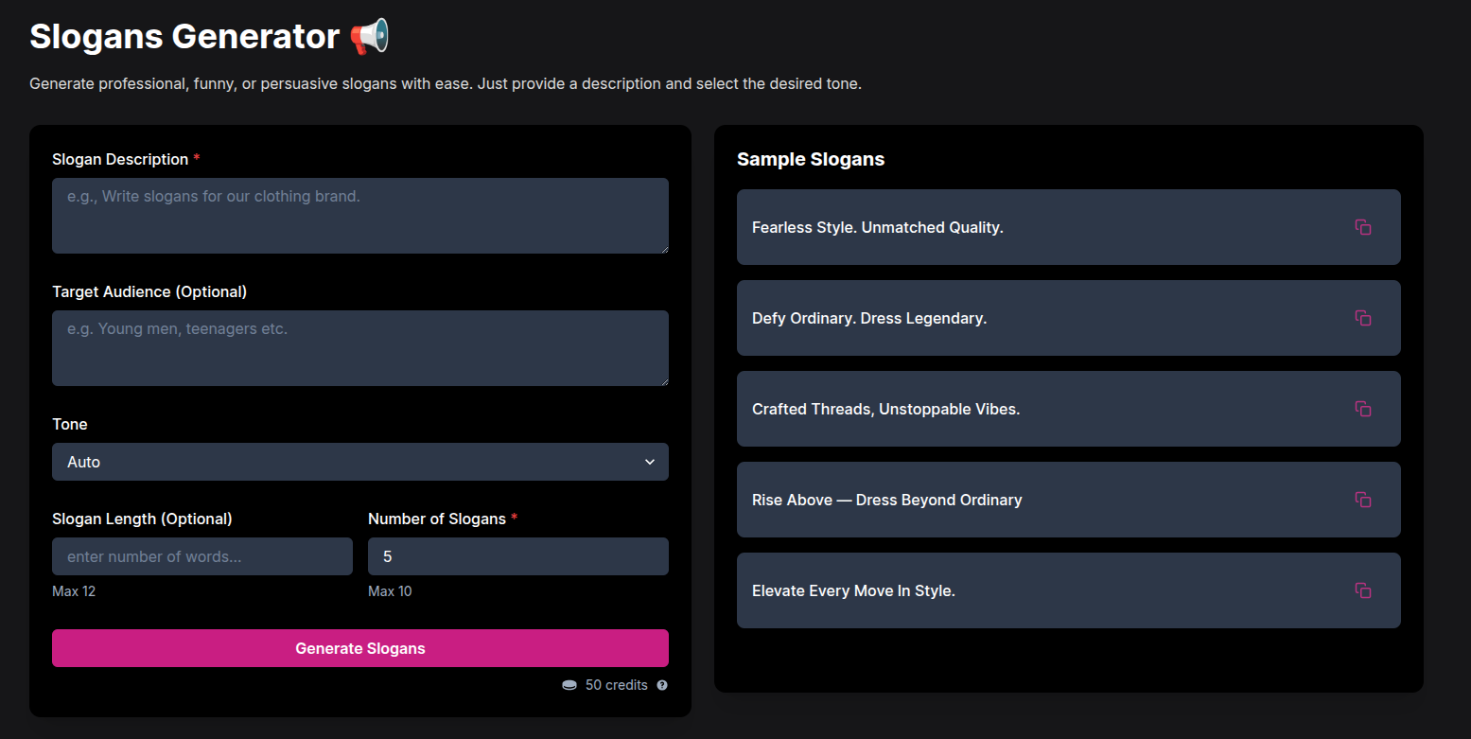Screen dimensions: 1471x739
Task: Select the Slogan Length word count field
Action: tap(201, 556)
